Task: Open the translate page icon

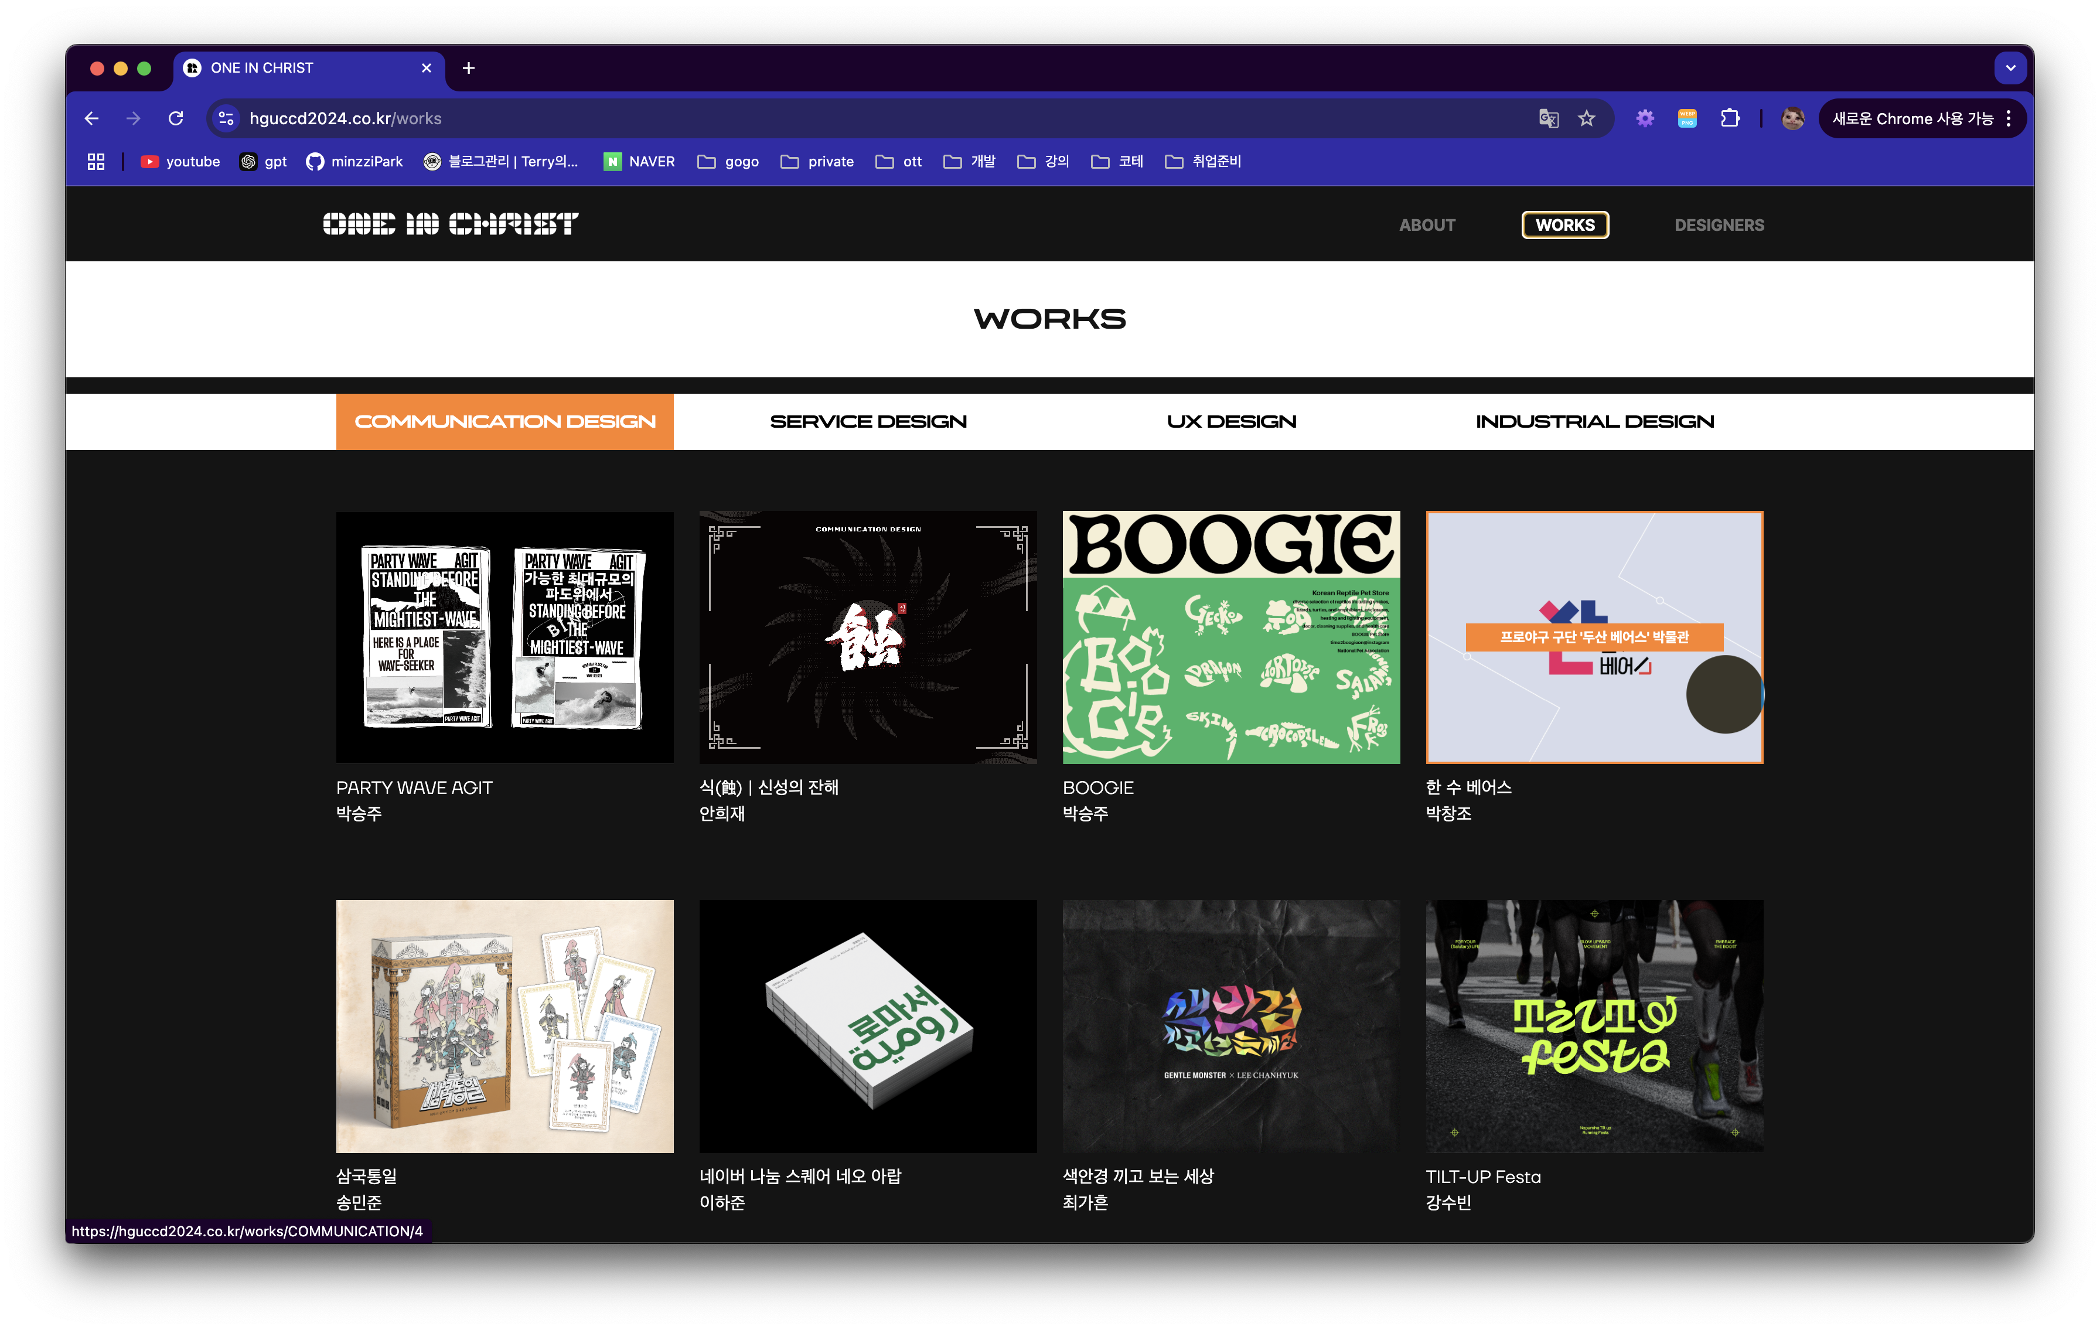Action: 1548,118
